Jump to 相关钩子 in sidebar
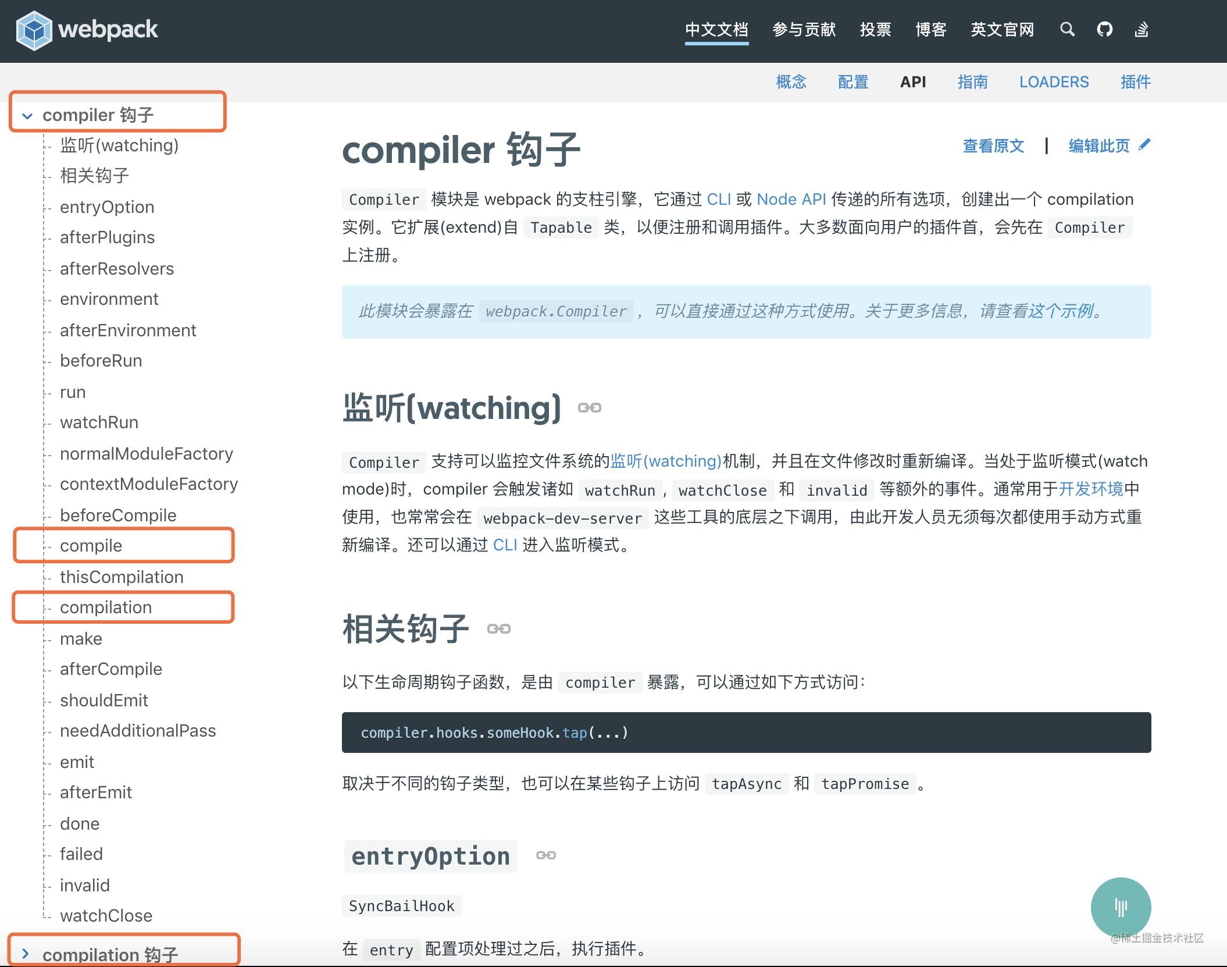This screenshot has height=967, width=1227. point(94,176)
